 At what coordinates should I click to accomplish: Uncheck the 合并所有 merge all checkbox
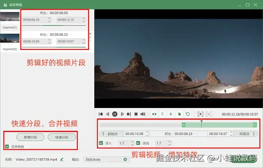[7, 147]
